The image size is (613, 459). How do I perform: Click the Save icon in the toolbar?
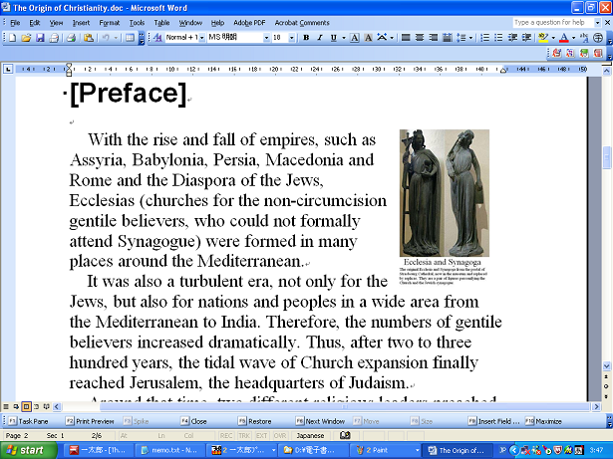(39, 38)
